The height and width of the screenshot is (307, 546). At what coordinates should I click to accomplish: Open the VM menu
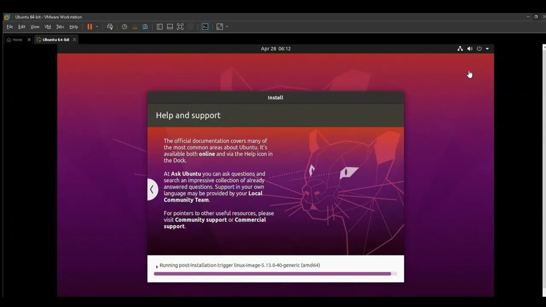coord(48,26)
